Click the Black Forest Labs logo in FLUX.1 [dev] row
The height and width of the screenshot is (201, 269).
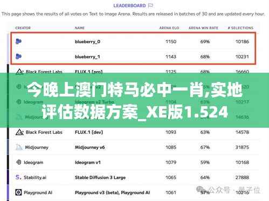(19, 132)
